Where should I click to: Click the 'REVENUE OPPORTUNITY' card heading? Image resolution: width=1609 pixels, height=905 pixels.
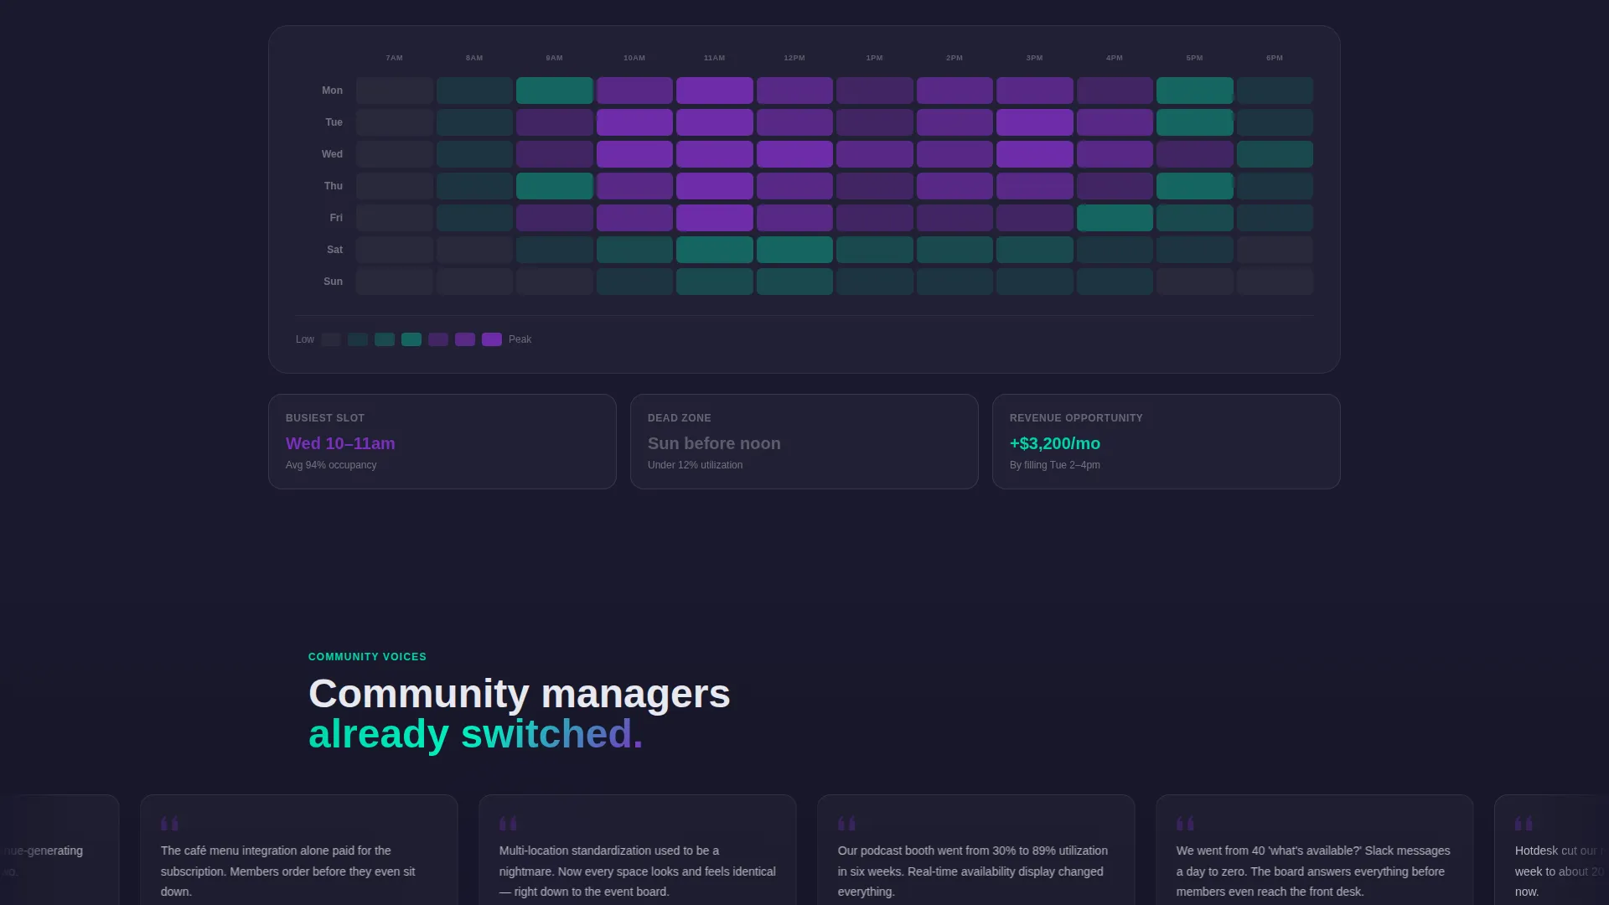click(x=1076, y=418)
